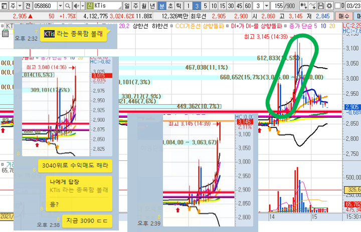Screen dimensions: 361x232
Task: Click the magnifier stock search icon
Action: (68, 6)
